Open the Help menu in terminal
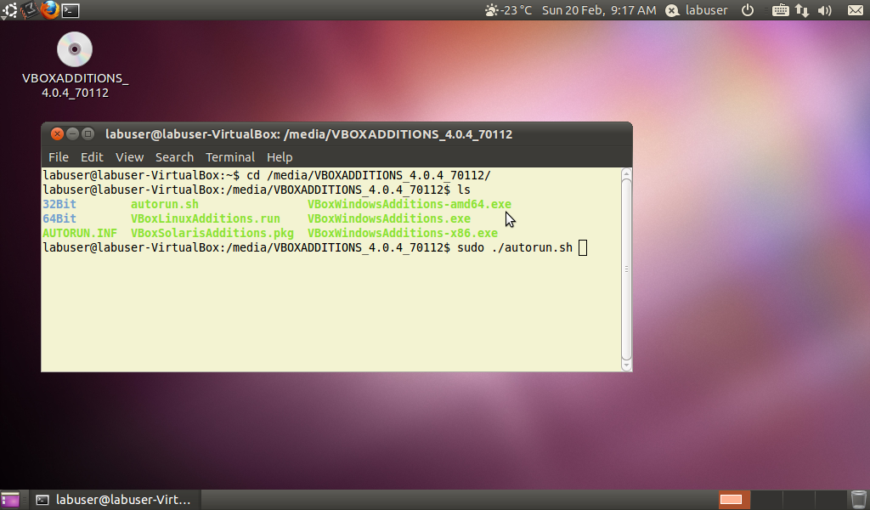Image resolution: width=870 pixels, height=510 pixels. (279, 157)
